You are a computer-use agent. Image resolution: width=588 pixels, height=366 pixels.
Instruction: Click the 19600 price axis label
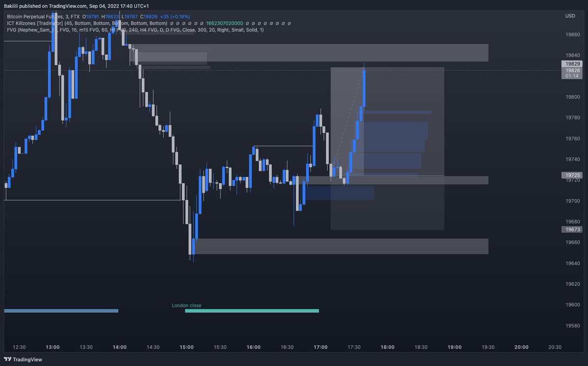[572, 305]
